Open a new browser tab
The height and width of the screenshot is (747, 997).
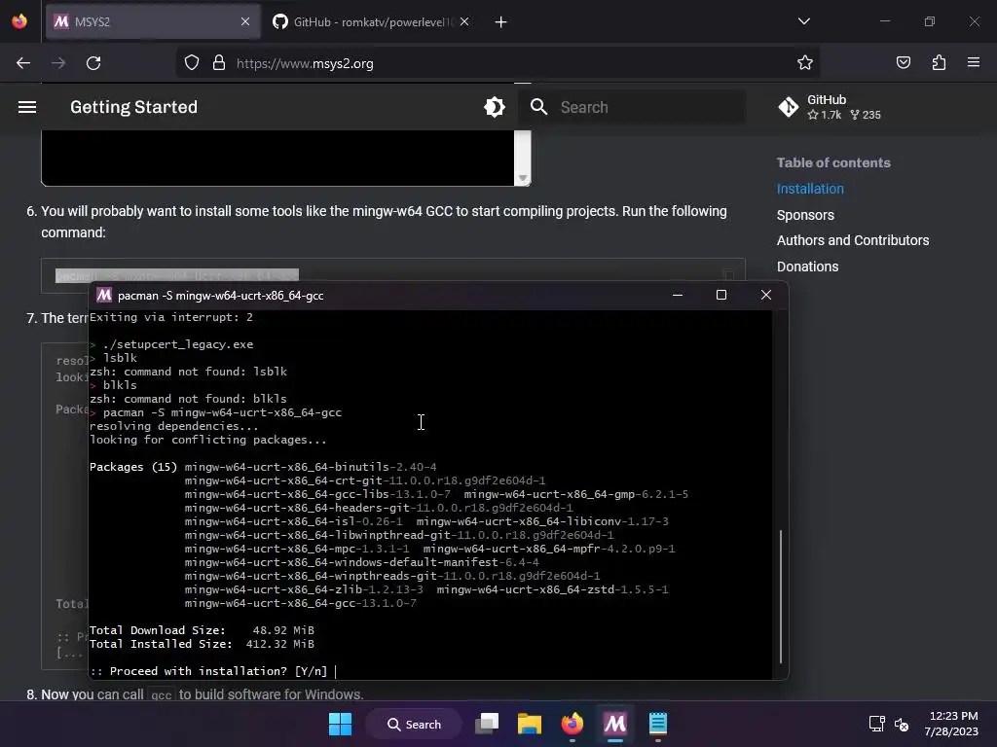[x=501, y=22]
